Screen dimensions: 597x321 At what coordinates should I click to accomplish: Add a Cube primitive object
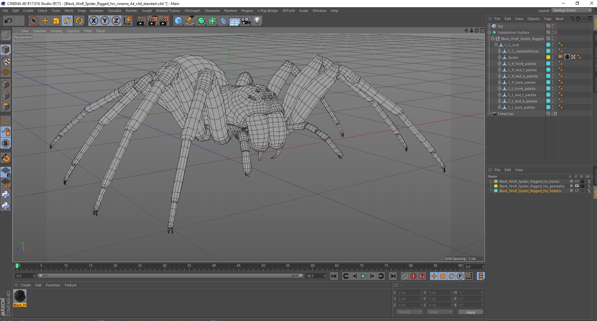(178, 21)
